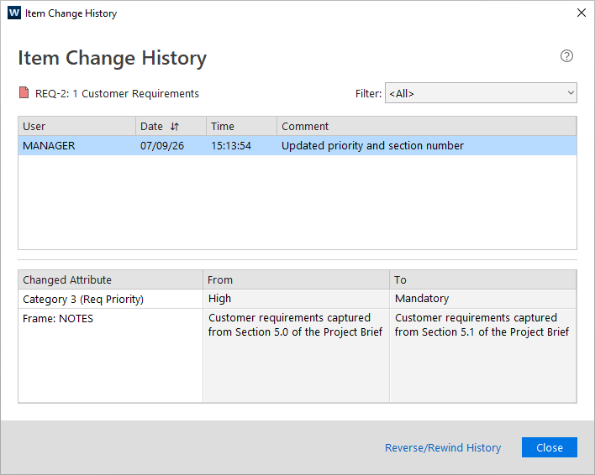Close the dialog with the X button
This screenshot has width=595, height=475.
tap(581, 13)
